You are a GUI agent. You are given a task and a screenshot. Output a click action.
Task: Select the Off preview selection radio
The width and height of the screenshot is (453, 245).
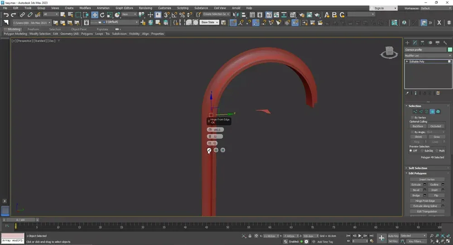[410, 151]
